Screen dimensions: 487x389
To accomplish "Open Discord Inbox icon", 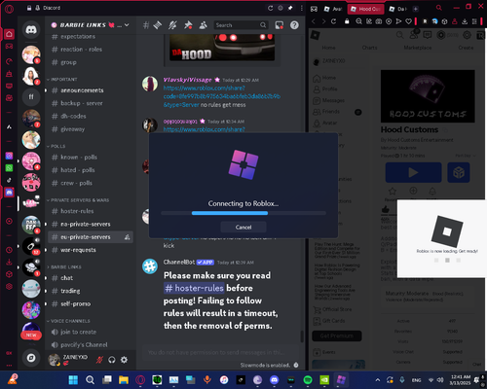I will click(280, 25).
